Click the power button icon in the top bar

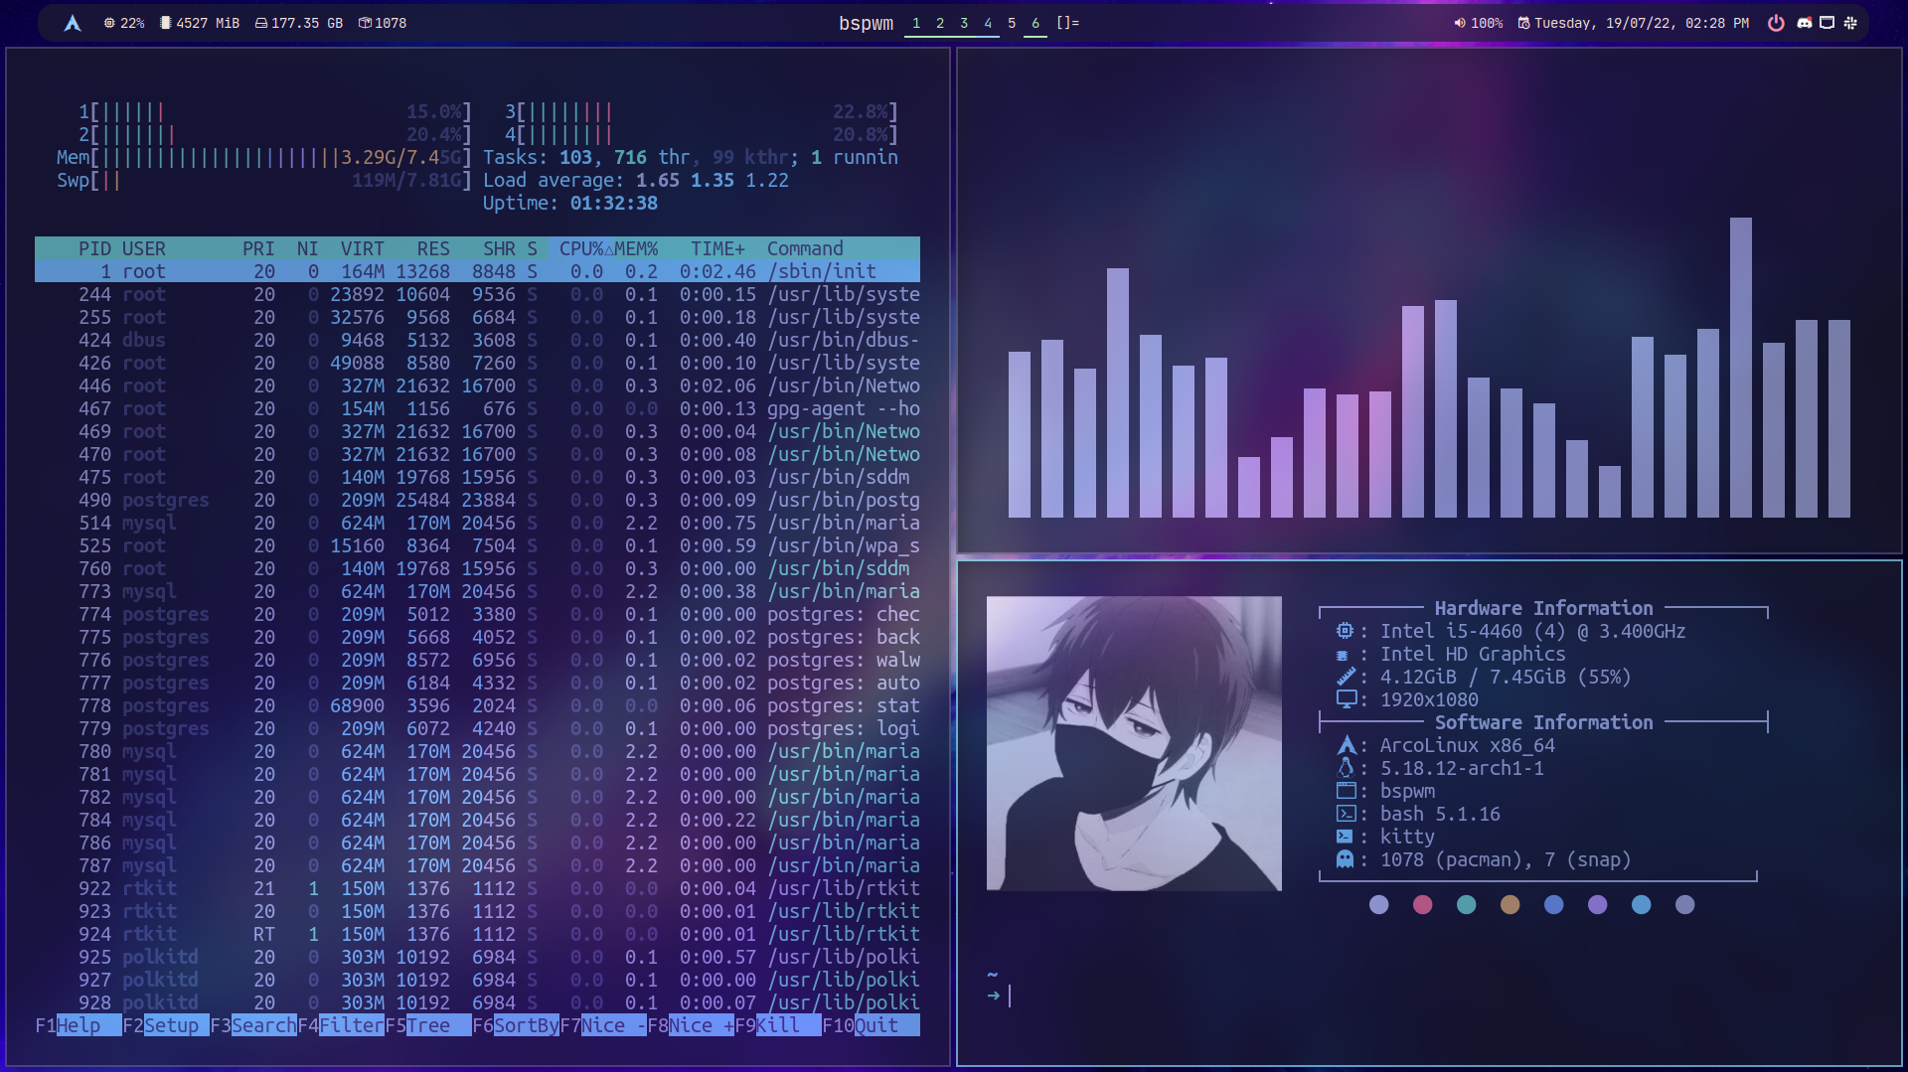(x=1777, y=22)
